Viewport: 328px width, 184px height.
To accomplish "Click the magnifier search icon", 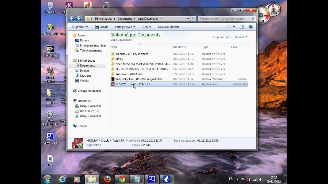I will click(253, 19).
